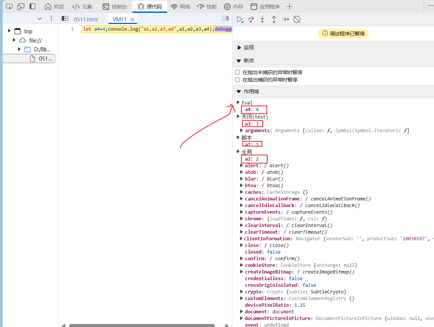Viewport: 434px width, 327px height.
Task: Open the 内存 memory tab
Action: point(233,6)
